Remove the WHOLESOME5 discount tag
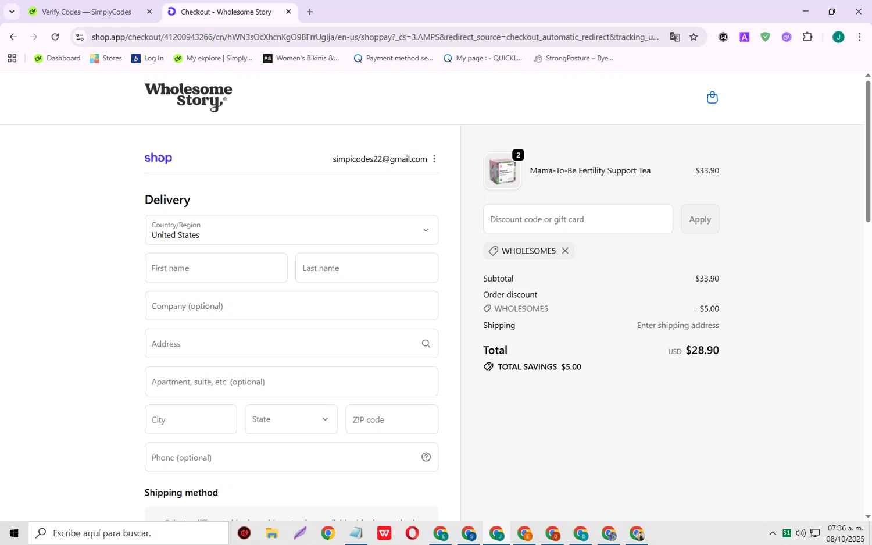 pyautogui.click(x=565, y=251)
